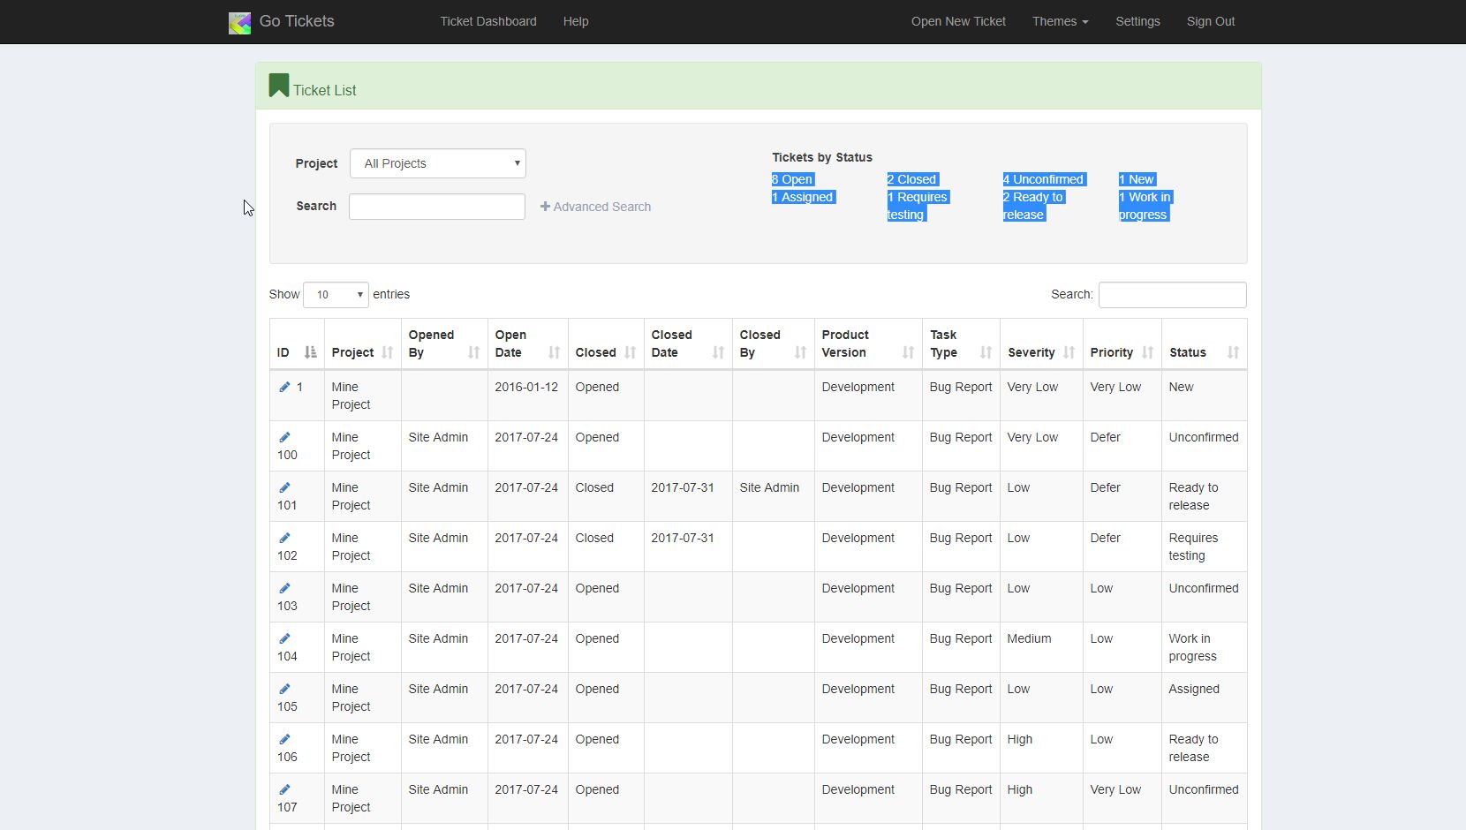Open the Help menu item
The width and height of the screenshot is (1466, 830).
pos(576,21)
